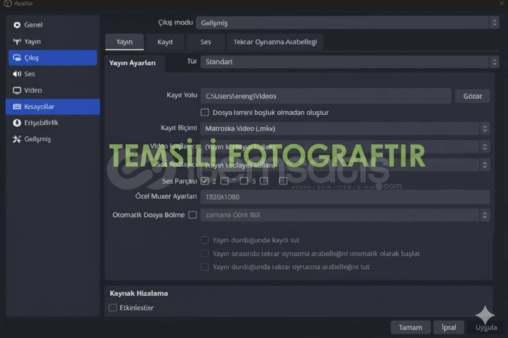Select the Yayın antenna icon in sidebar
This screenshot has width=508, height=338.
pyautogui.click(x=17, y=41)
